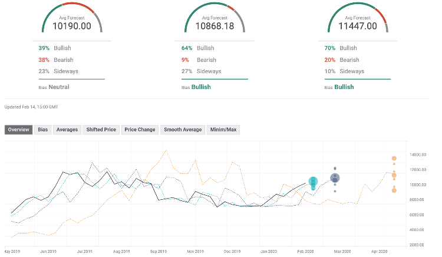Switch to the Bias tab
The width and height of the screenshot is (442, 257).
(43, 130)
